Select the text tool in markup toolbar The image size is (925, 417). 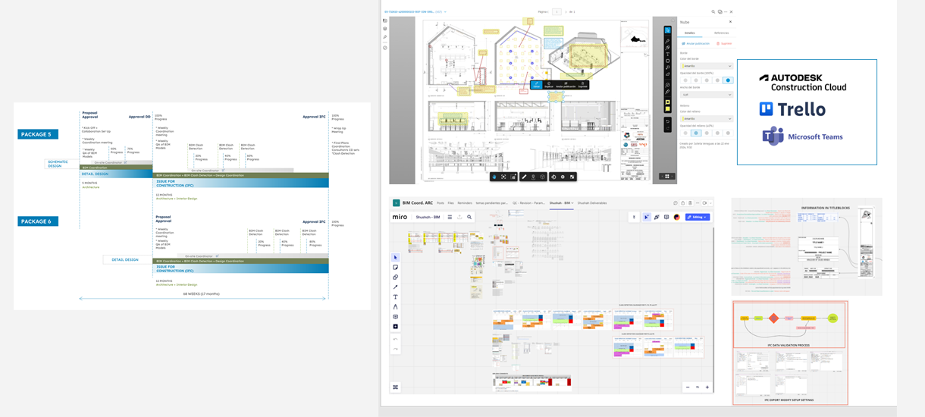coord(667,54)
